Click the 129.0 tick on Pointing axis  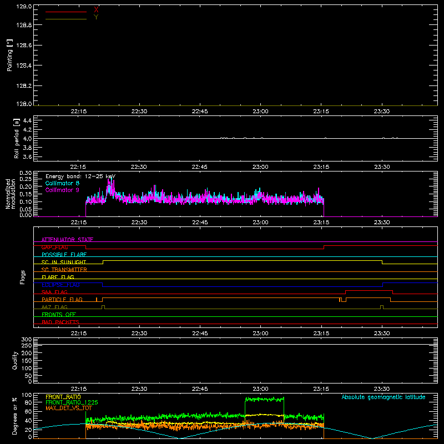(24, 6)
